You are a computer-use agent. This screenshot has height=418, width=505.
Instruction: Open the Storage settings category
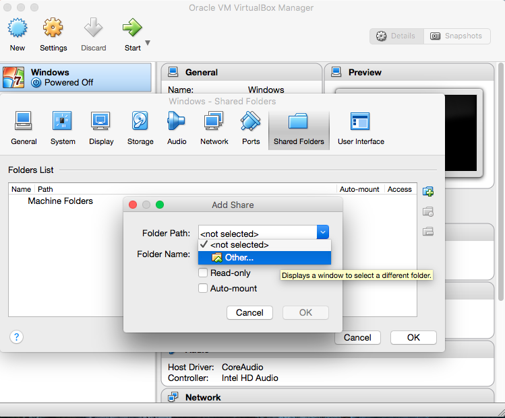[x=140, y=129]
